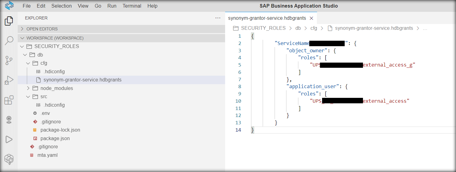This screenshot has height=172, width=456.
Task: Open the Search view icon
Action: tap(9, 40)
